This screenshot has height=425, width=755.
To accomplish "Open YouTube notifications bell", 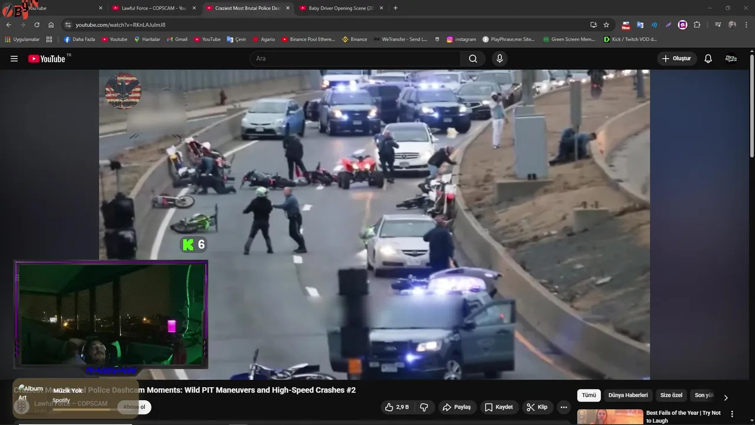I will pos(708,58).
